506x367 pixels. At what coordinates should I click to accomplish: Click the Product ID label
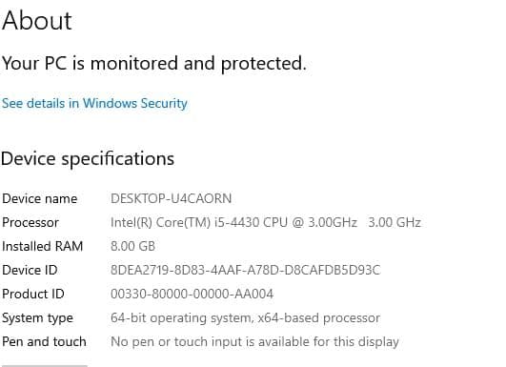click(x=33, y=294)
